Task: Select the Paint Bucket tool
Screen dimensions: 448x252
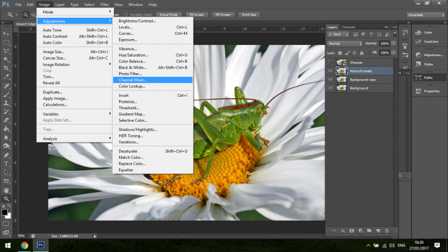Action: (x=6, y=129)
